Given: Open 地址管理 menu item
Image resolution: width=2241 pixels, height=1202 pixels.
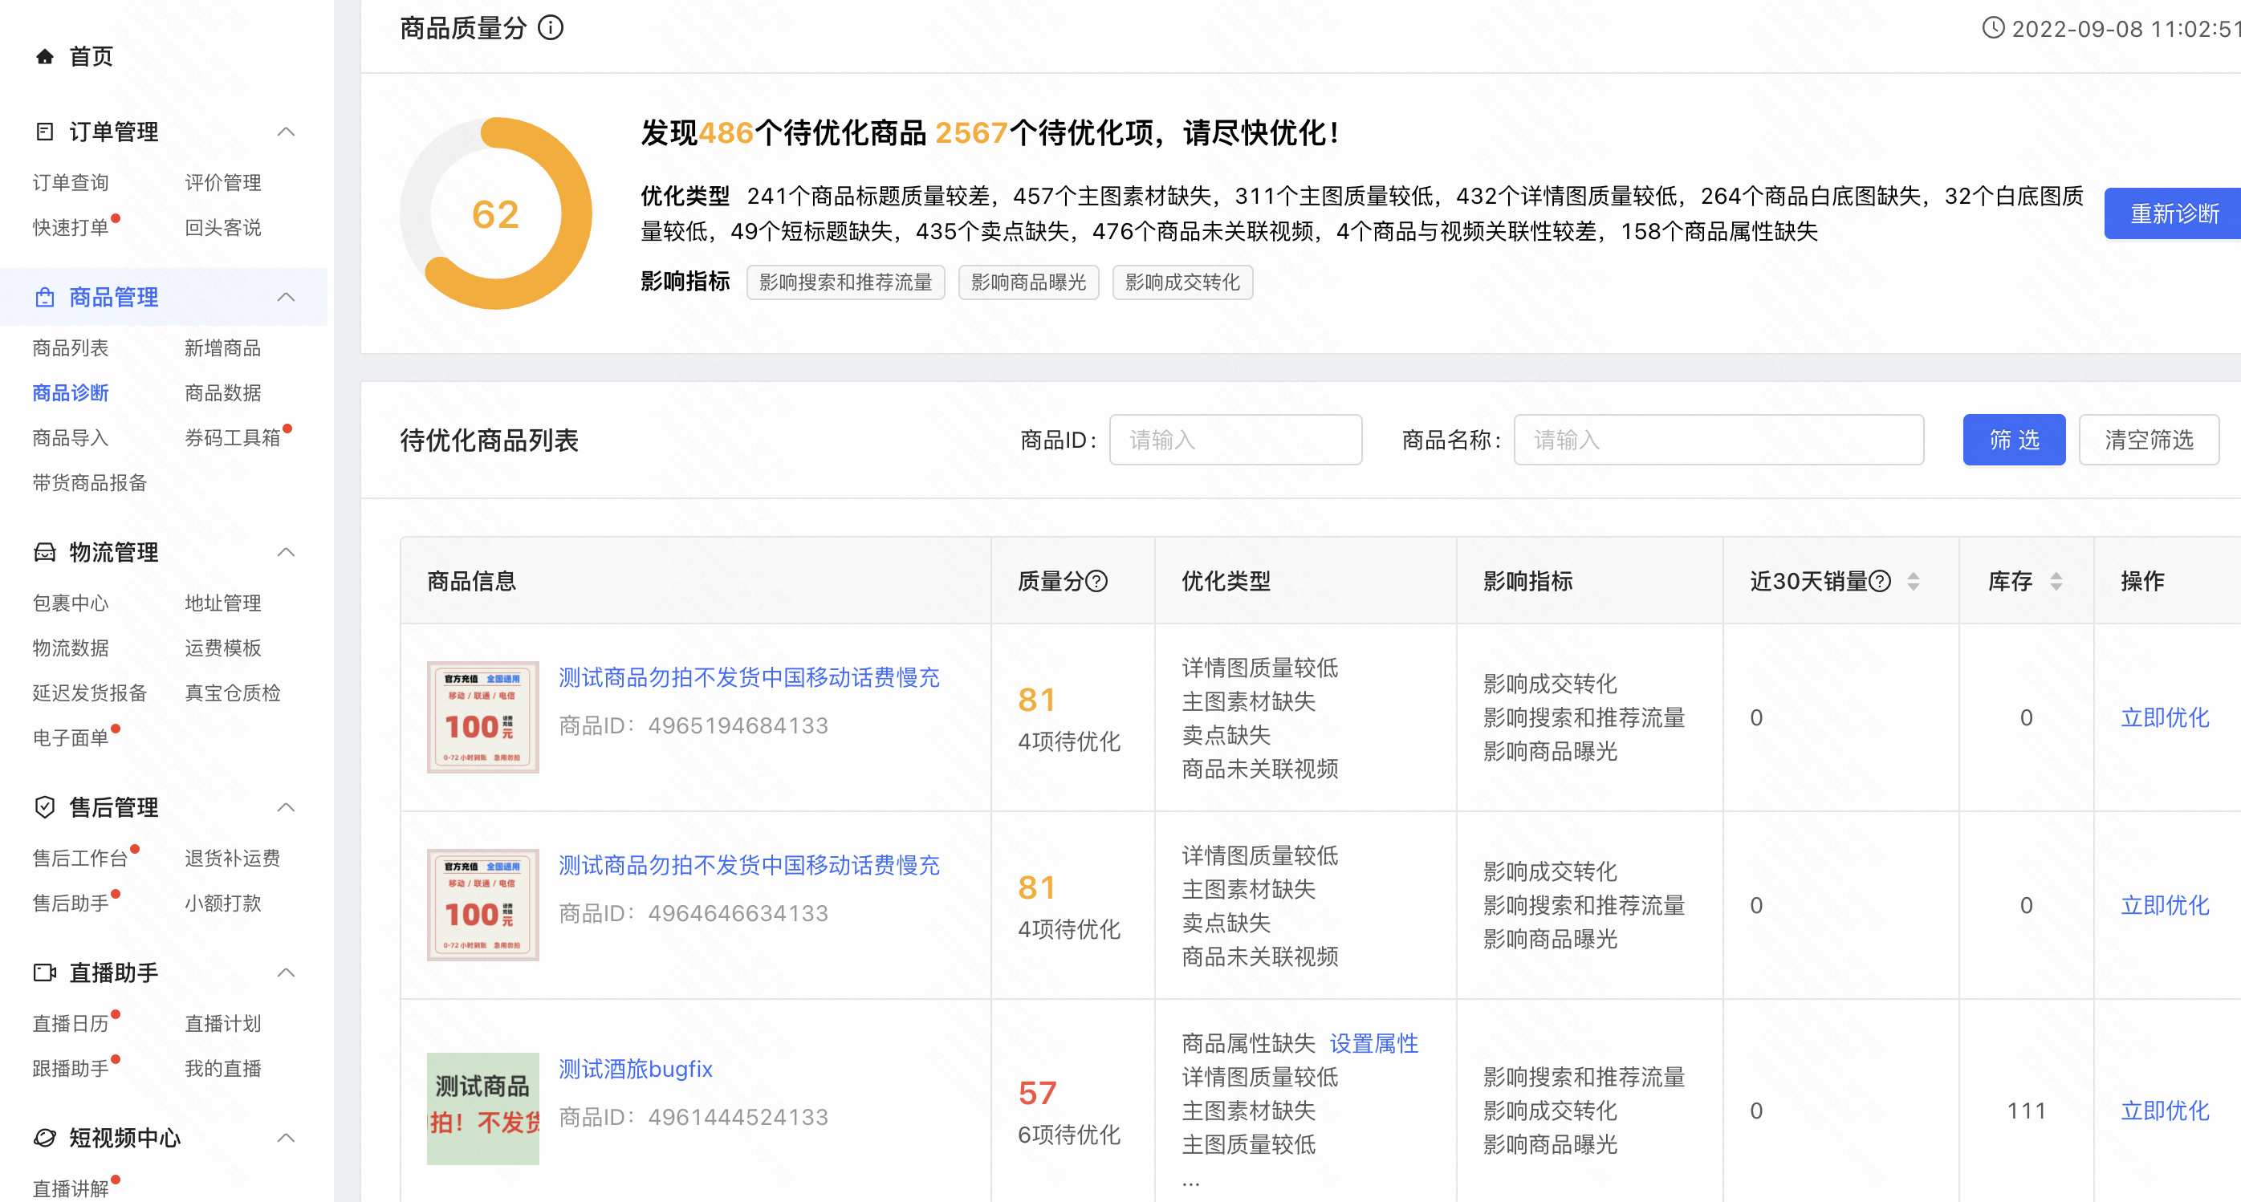Looking at the screenshot, I should [222, 603].
